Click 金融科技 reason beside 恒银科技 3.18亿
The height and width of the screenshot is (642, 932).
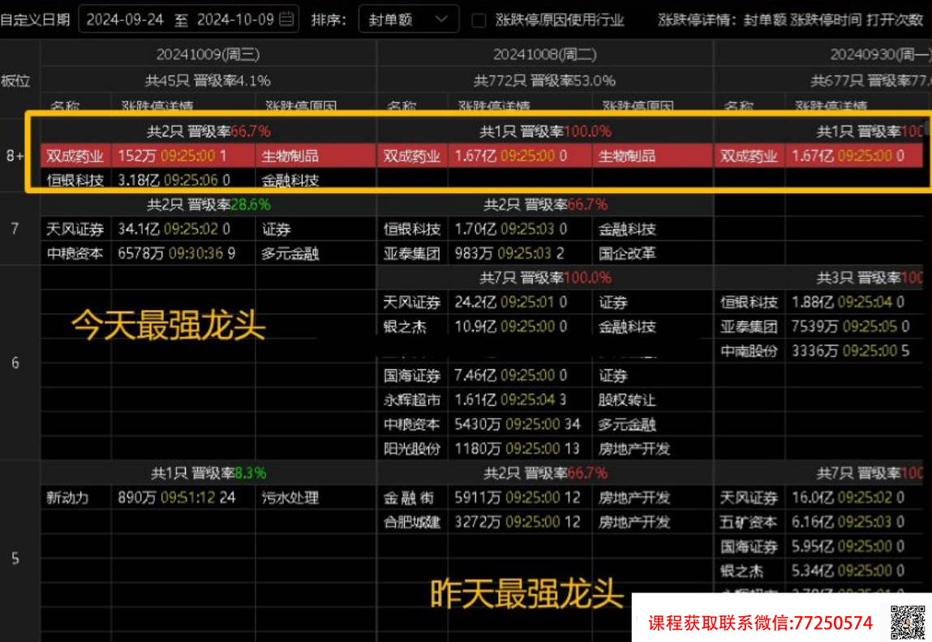(290, 180)
